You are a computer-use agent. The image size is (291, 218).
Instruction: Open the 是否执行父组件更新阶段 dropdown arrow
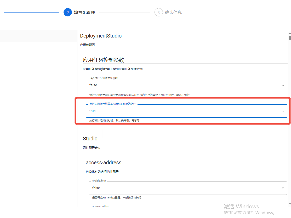point(283,85)
